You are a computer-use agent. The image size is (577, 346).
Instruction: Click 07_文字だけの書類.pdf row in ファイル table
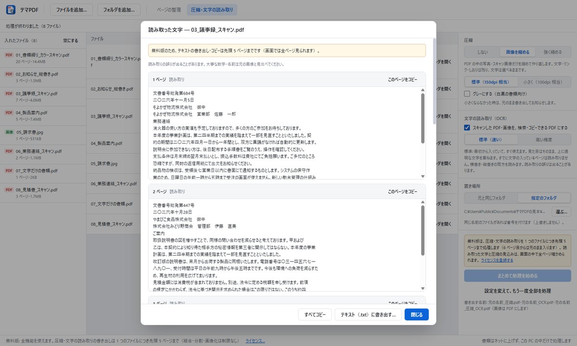pyautogui.click(x=113, y=204)
